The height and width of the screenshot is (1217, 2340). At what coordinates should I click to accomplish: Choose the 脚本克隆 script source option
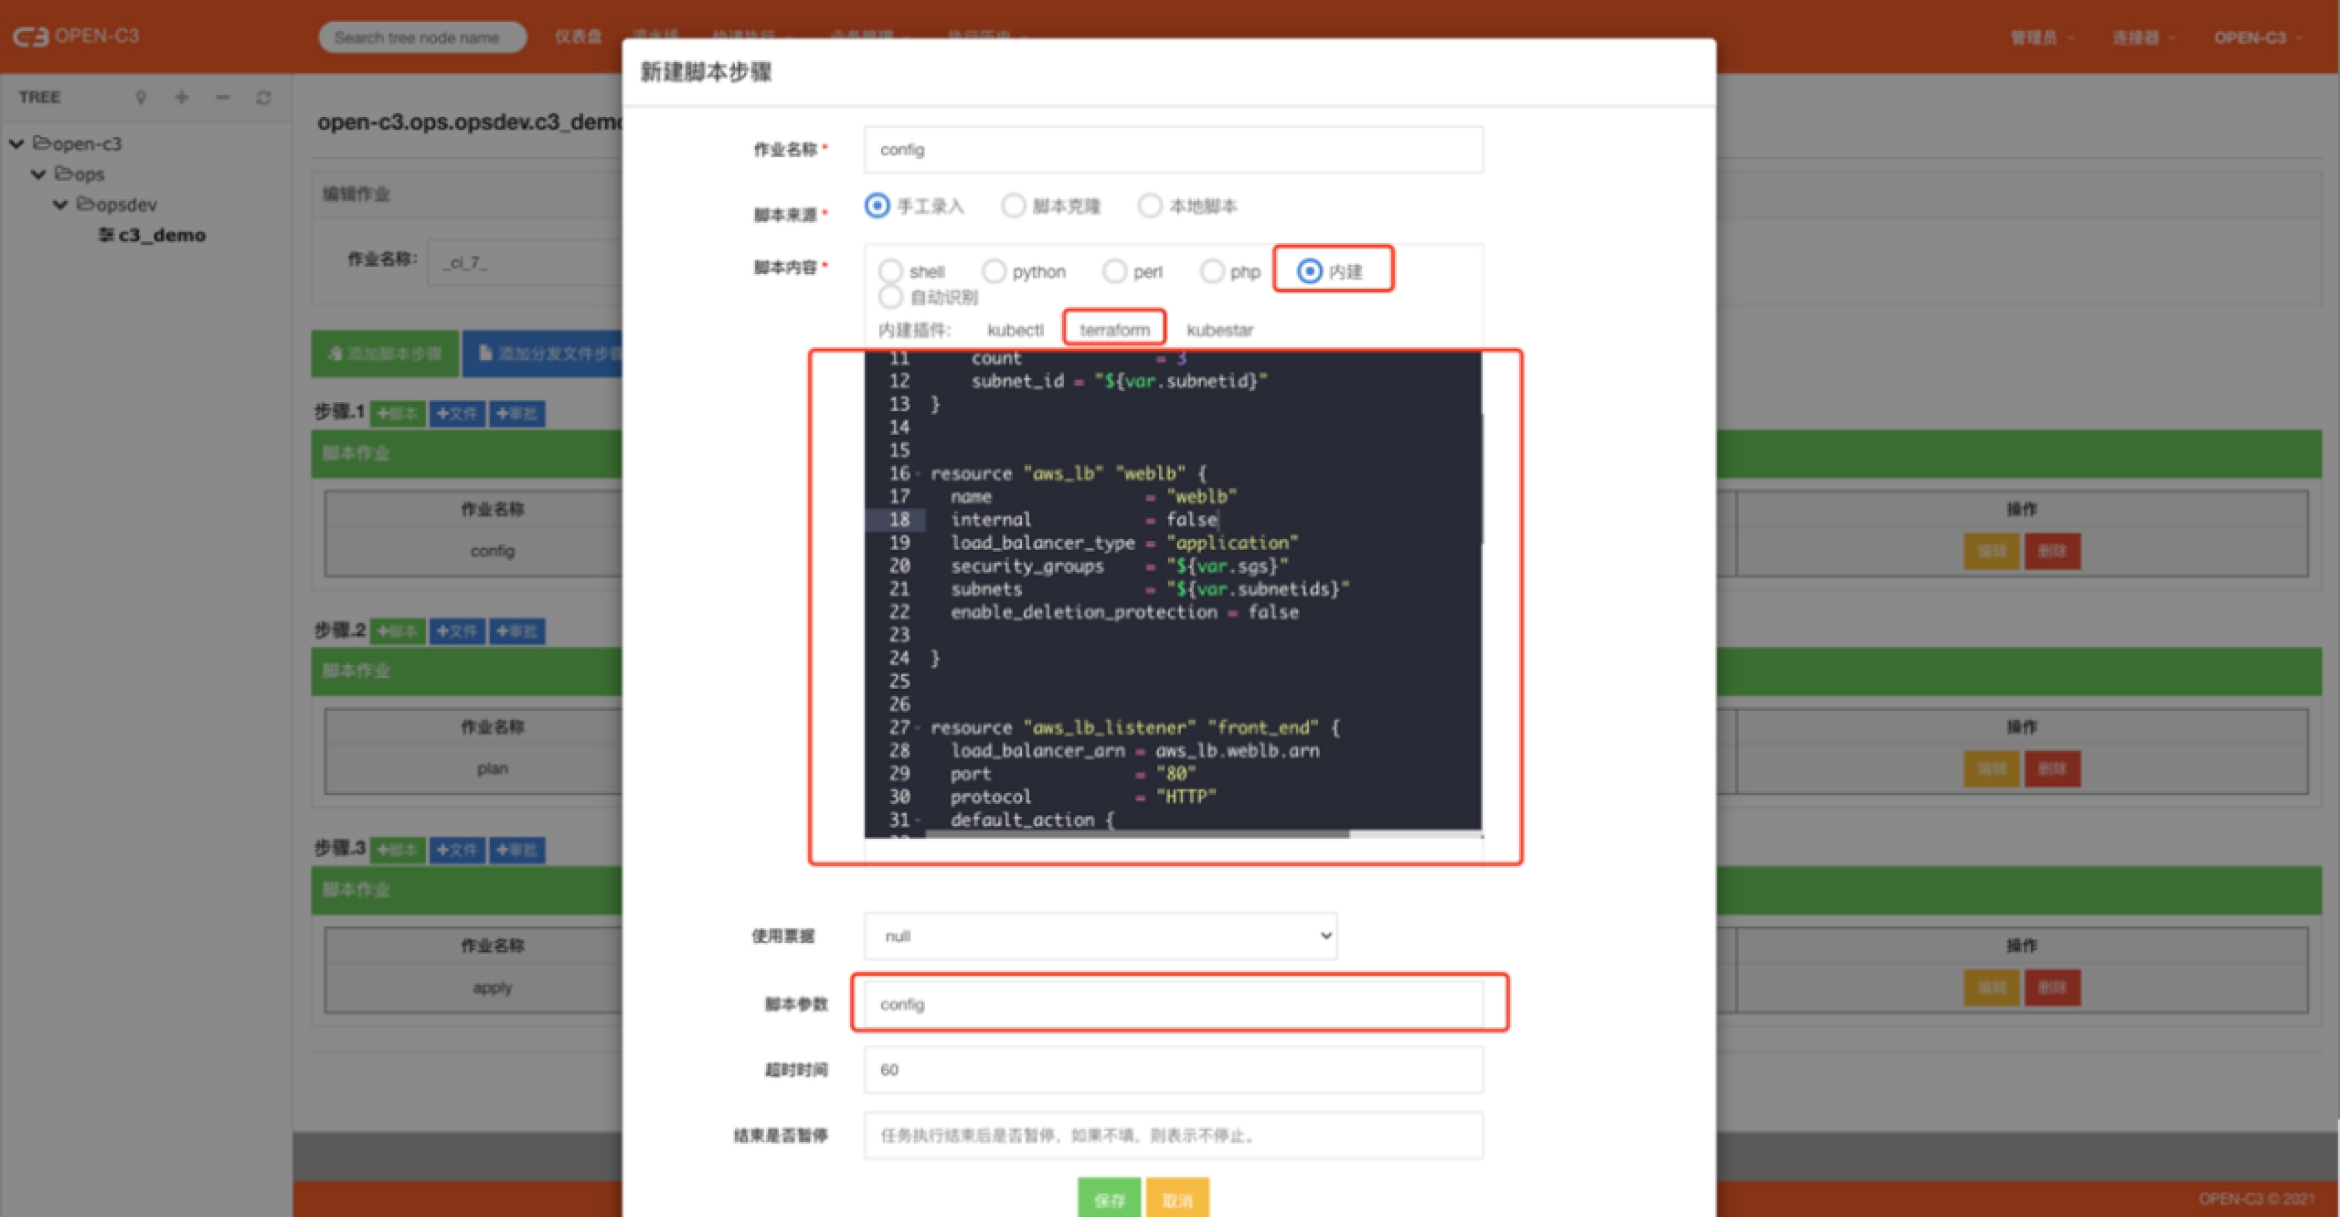tap(1013, 206)
